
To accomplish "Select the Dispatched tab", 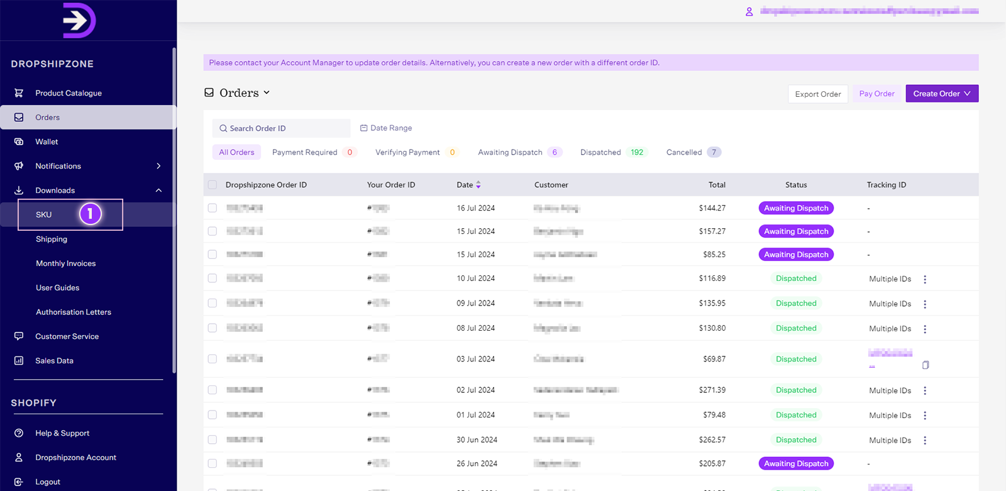I will pyautogui.click(x=613, y=152).
